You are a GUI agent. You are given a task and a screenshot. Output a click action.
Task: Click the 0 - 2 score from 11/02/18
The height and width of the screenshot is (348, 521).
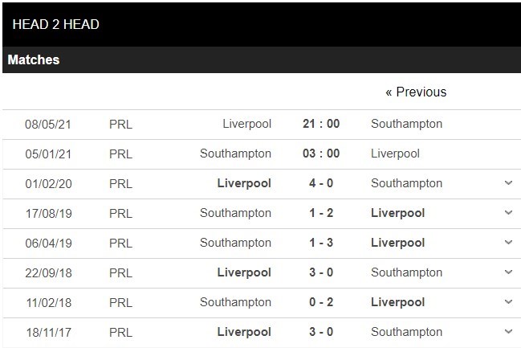[321, 302]
